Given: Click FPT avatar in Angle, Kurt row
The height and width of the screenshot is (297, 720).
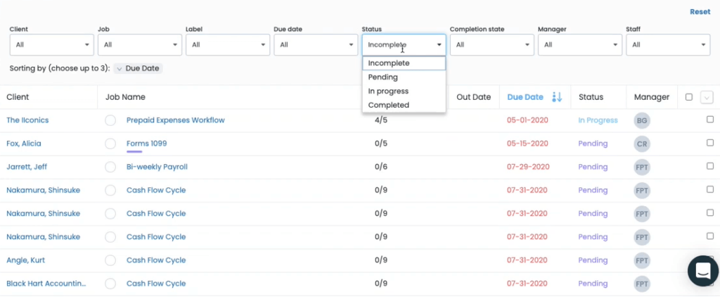Looking at the screenshot, I should (642, 260).
